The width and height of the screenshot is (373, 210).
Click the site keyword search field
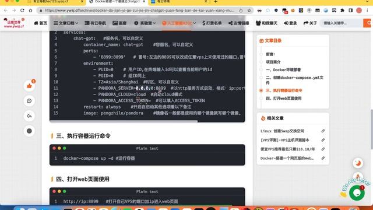click(x=342, y=23)
